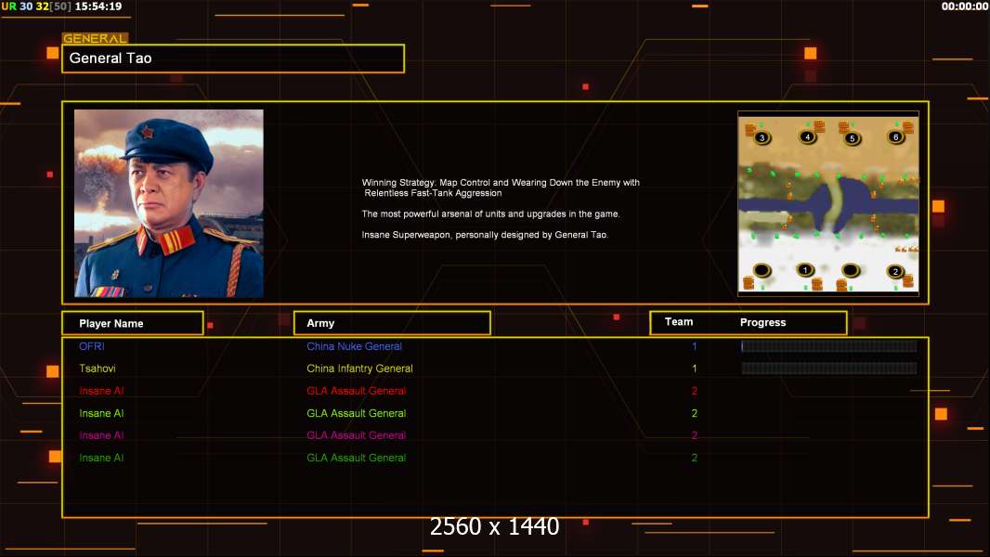Click the Army column header

[392, 323]
